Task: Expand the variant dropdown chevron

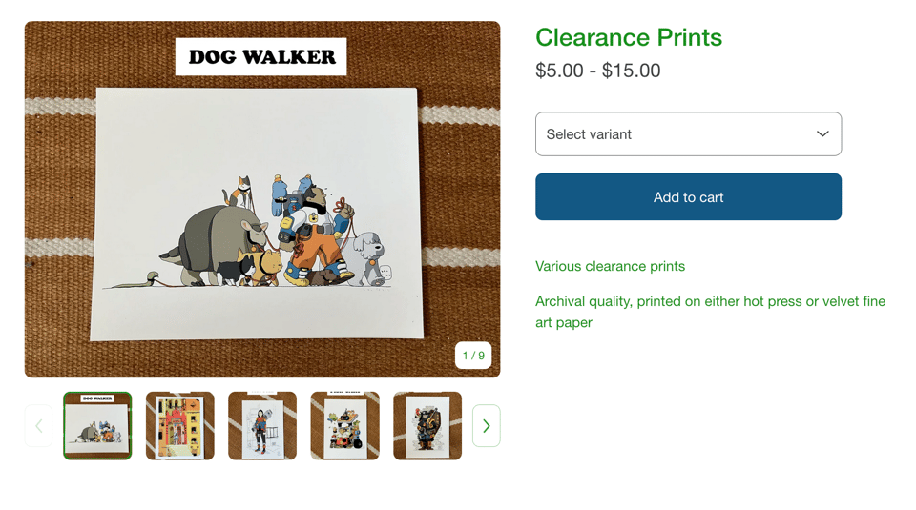Action: pyautogui.click(x=822, y=134)
